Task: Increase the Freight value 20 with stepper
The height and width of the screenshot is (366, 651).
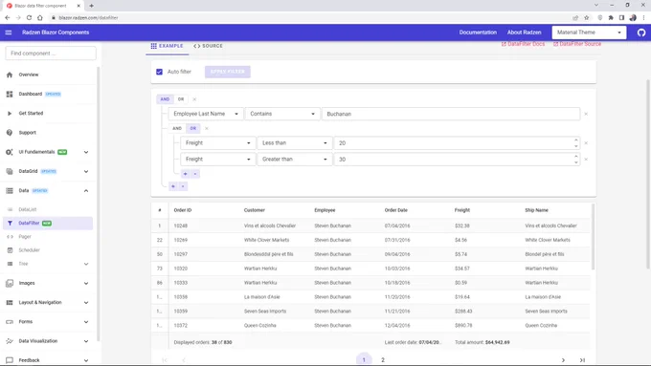Action: click(x=576, y=140)
